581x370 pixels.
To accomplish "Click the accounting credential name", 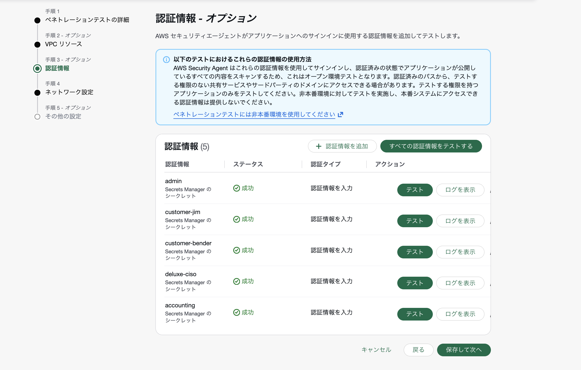I will pyautogui.click(x=180, y=305).
